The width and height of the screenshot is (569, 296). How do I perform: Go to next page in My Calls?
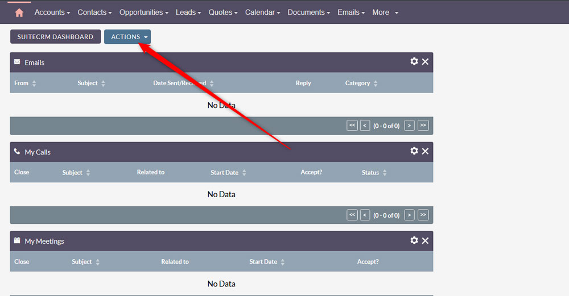pos(409,215)
